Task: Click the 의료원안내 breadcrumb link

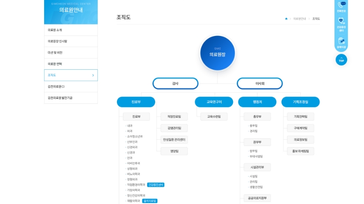Action: click(x=299, y=19)
